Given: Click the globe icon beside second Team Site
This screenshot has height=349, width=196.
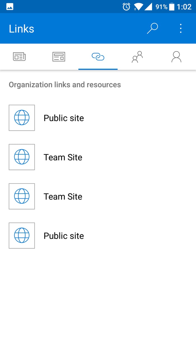Looking at the screenshot, I should (x=22, y=196).
